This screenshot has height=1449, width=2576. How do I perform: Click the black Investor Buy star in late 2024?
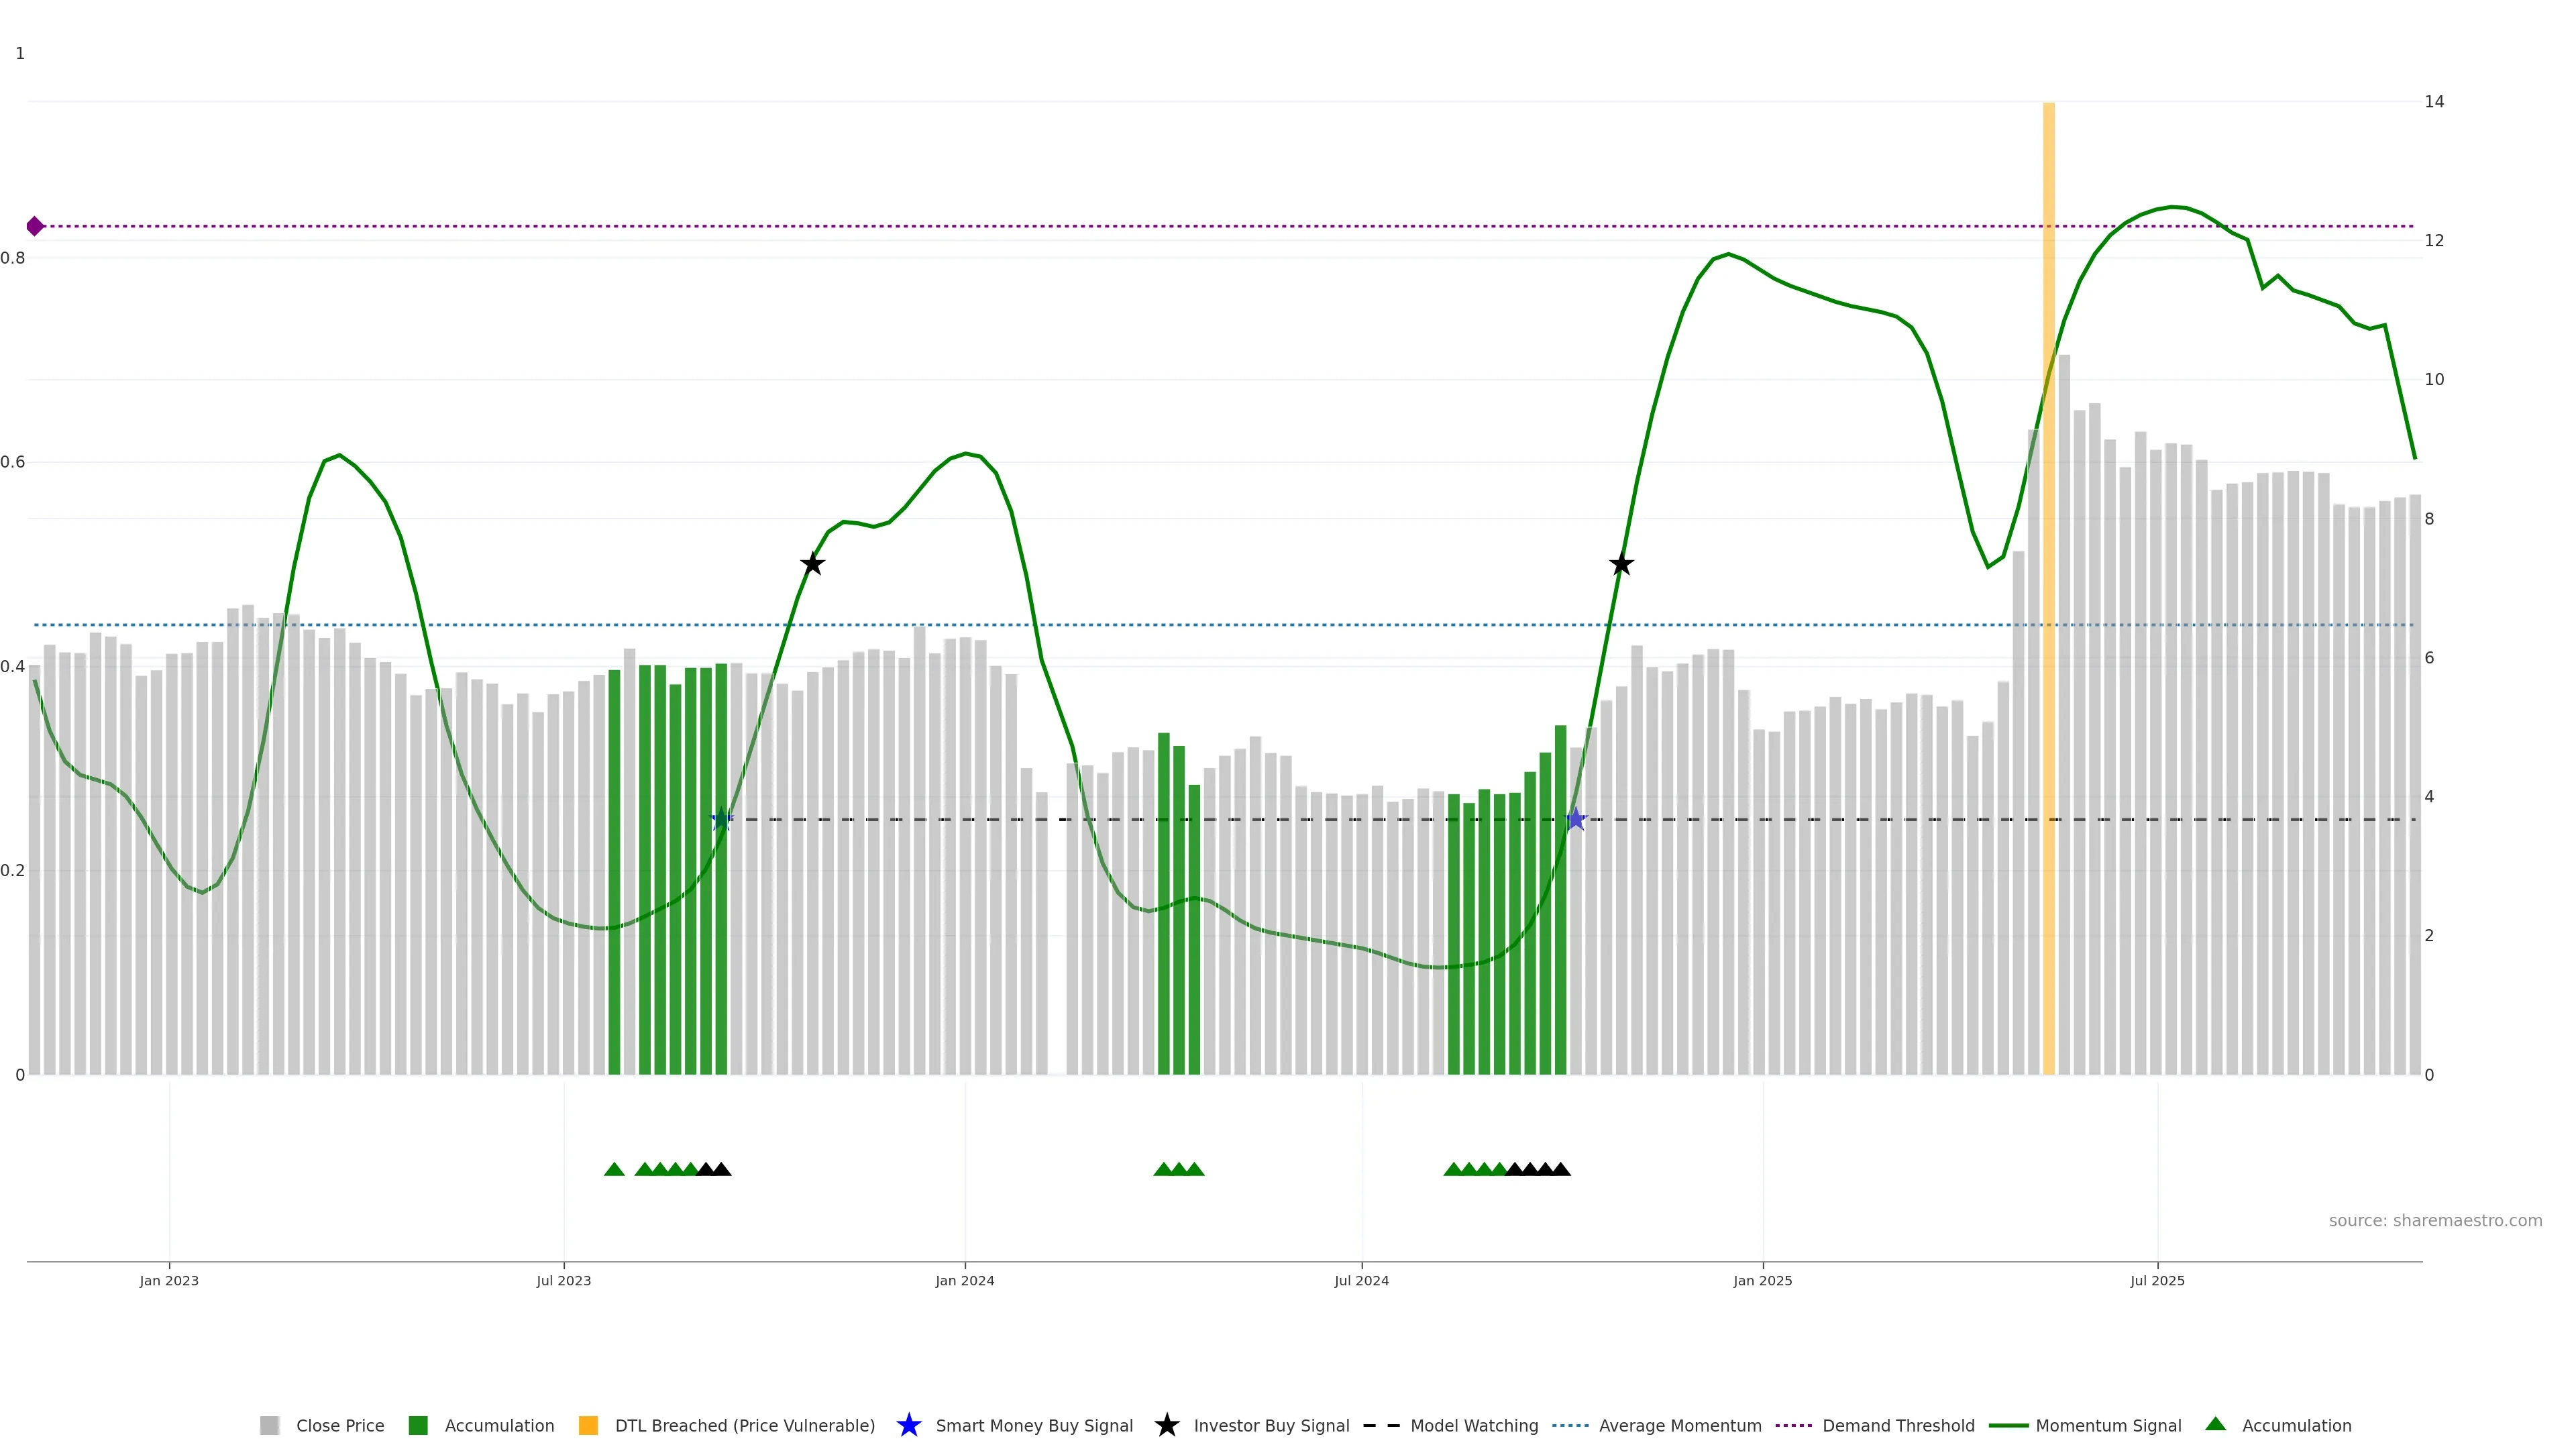(1621, 564)
